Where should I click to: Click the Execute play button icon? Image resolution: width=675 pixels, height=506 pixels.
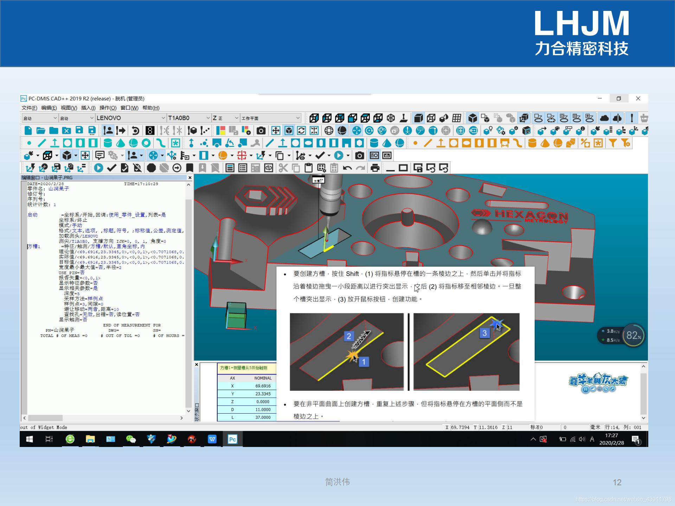pyautogui.click(x=98, y=168)
